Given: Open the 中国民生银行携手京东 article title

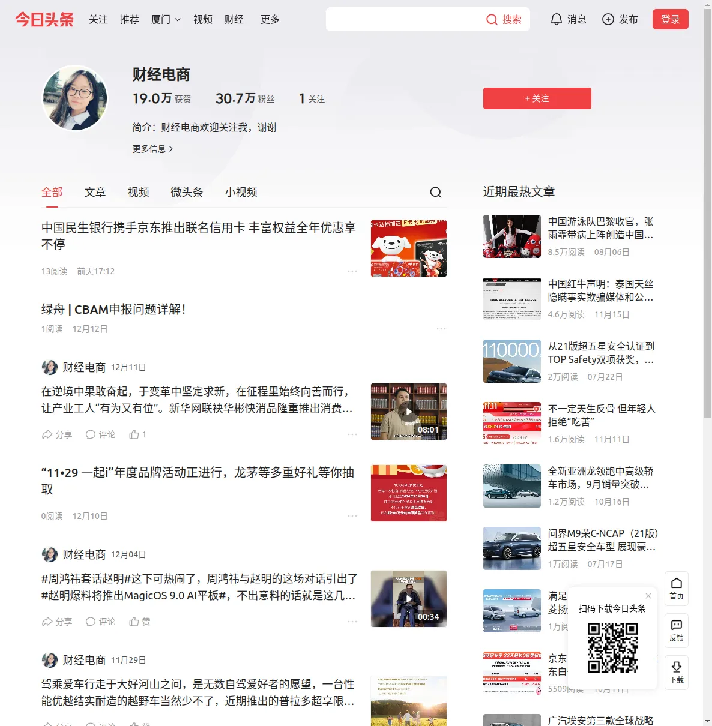Looking at the screenshot, I should pyautogui.click(x=199, y=236).
